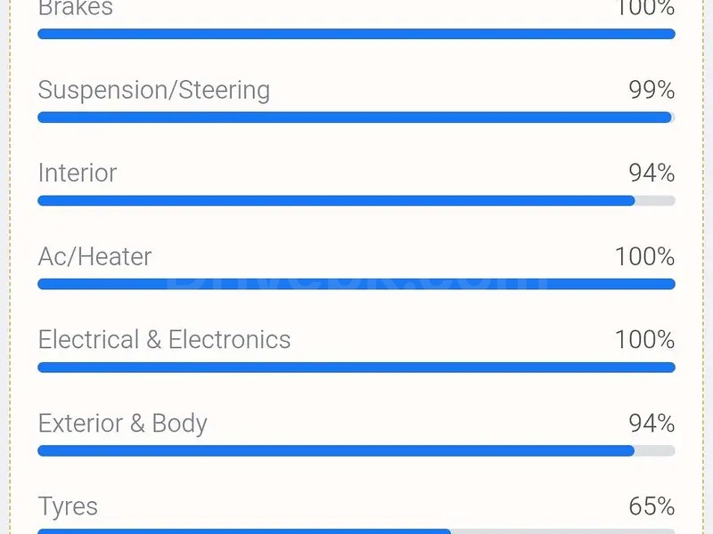Select the Tyres category label
713x534 pixels.
pyautogui.click(x=68, y=506)
